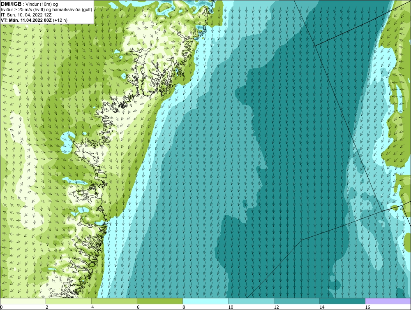This screenshot has width=411, height=310.
Task: Click the '(+12 h)' forecast offset text
Action: coord(60,20)
